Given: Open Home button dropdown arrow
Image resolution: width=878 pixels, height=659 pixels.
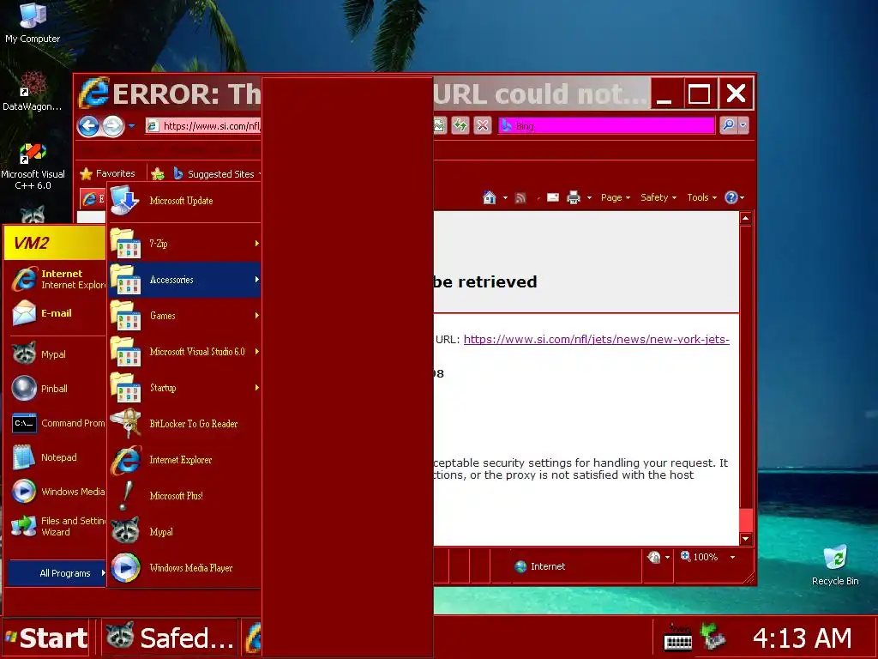Looking at the screenshot, I should [x=505, y=198].
